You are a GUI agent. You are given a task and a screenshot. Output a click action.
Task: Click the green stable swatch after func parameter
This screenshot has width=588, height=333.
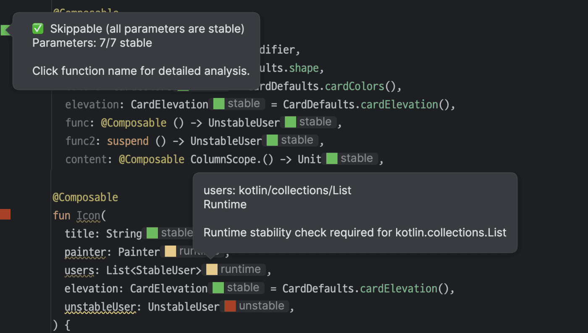(290, 122)
